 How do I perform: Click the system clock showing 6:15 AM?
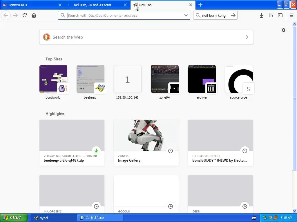click(x=286, y=218)
